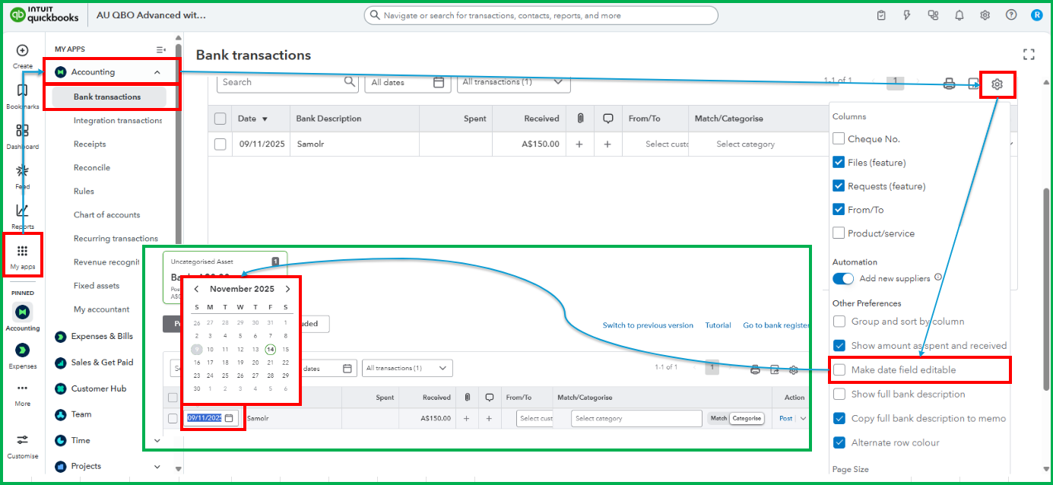
Task: Pick day 14 in November 2025 calendar
Action: (271, 350)
